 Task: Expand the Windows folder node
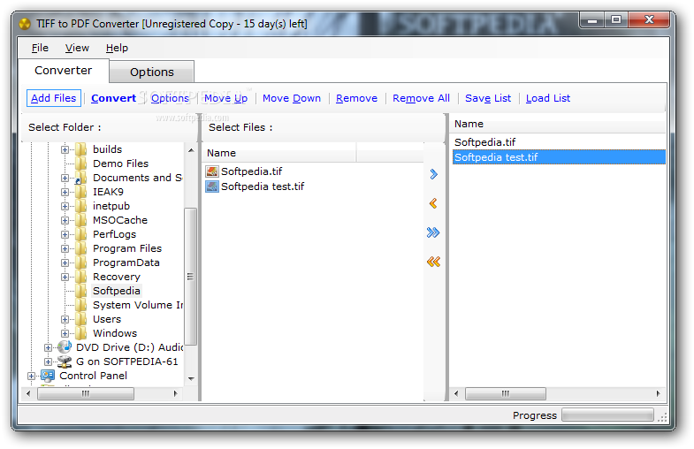tap(65, 333)
